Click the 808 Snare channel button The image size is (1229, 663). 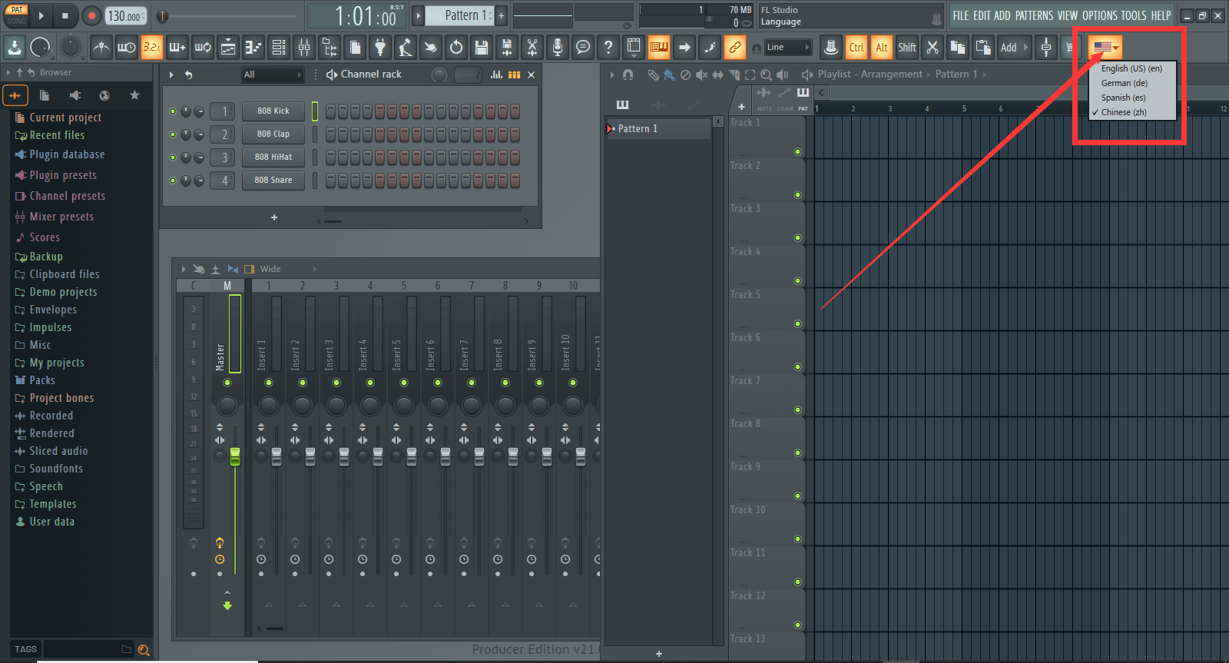pos(273,181)
